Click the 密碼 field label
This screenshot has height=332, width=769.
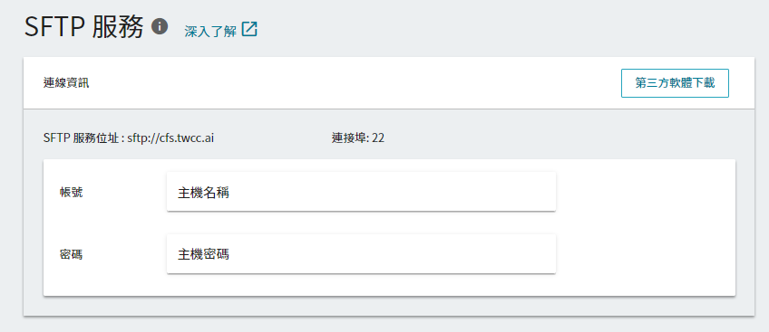(x=71, y=255)
